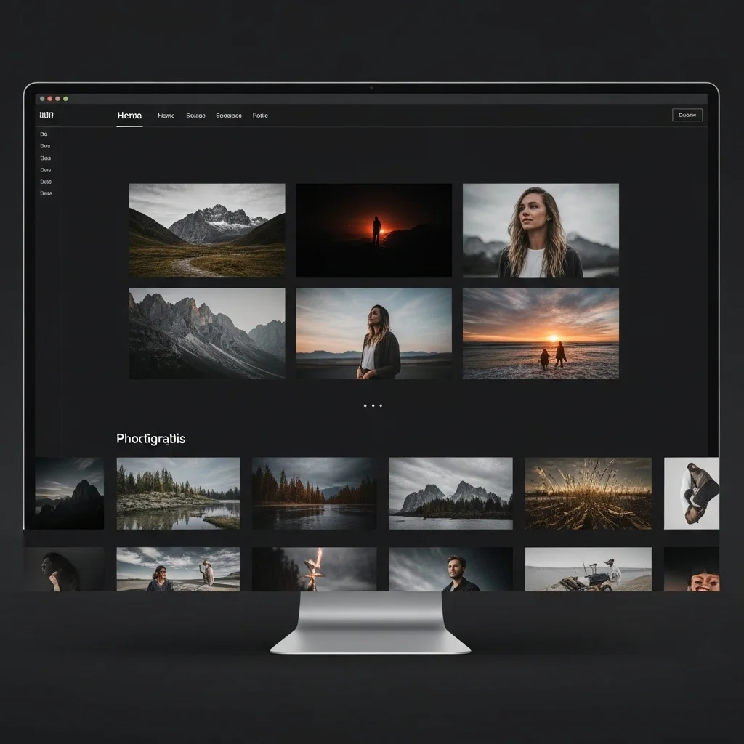Open the long-haired woman in white shirt portrait

pyautogui.click(x=541, y=230)
